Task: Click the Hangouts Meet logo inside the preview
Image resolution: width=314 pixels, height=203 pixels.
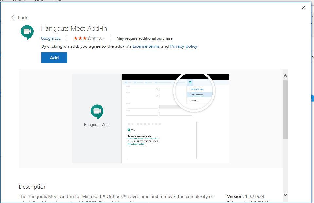Action: 97,112
